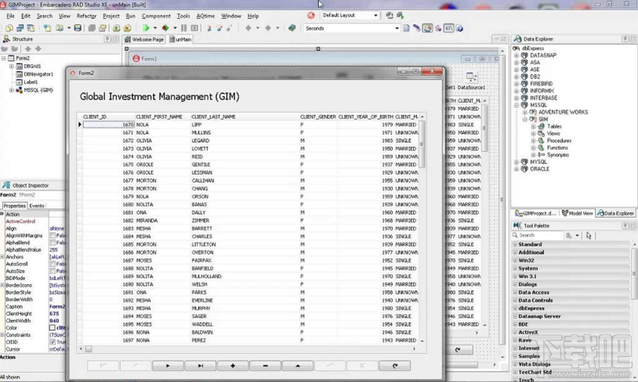Click the Run Without Debugging icon
Viewport: 638px width, 382px height.
pos(165,28)
